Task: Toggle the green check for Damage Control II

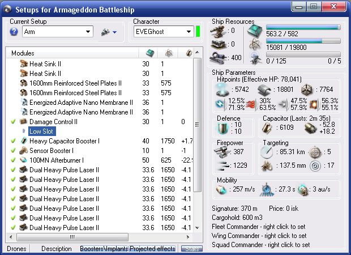Action: tap(13, 121)
